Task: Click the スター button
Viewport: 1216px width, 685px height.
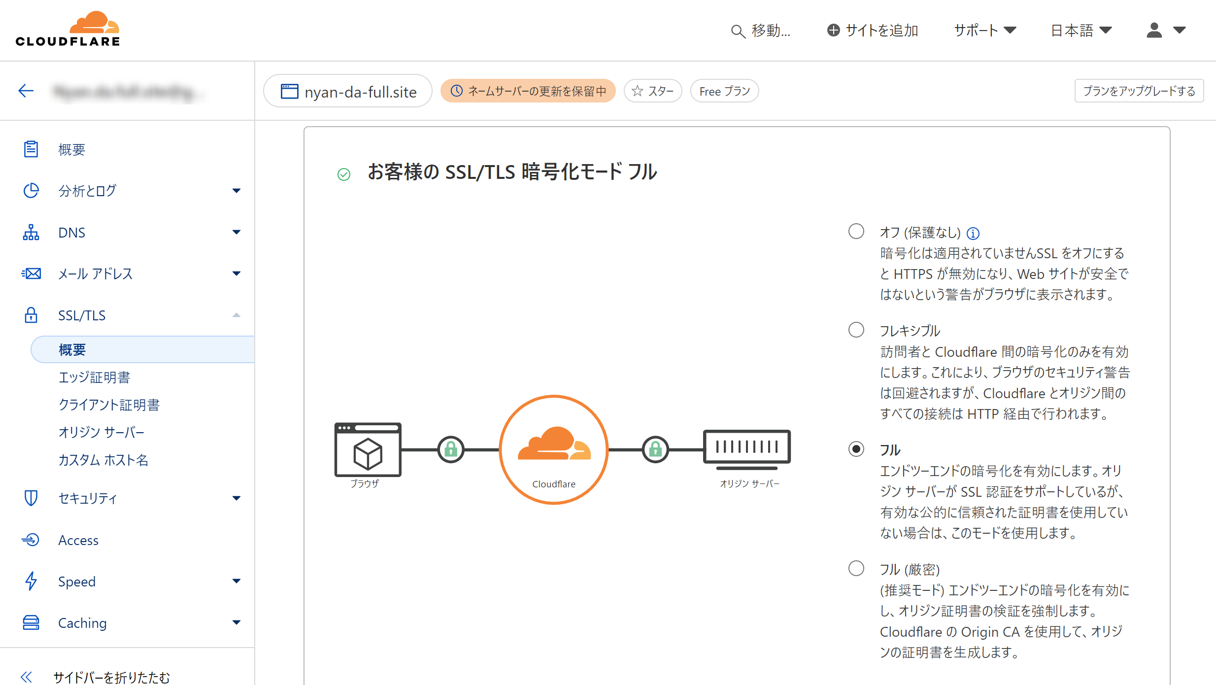Action: pyautogui.click(x=653, y=91)
